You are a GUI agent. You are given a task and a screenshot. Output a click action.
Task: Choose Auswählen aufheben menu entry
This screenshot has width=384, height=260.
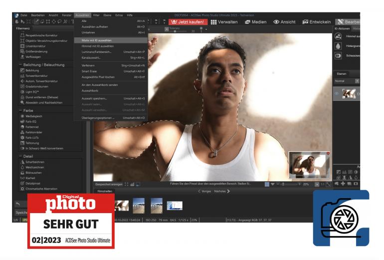(x=111, y=27)
